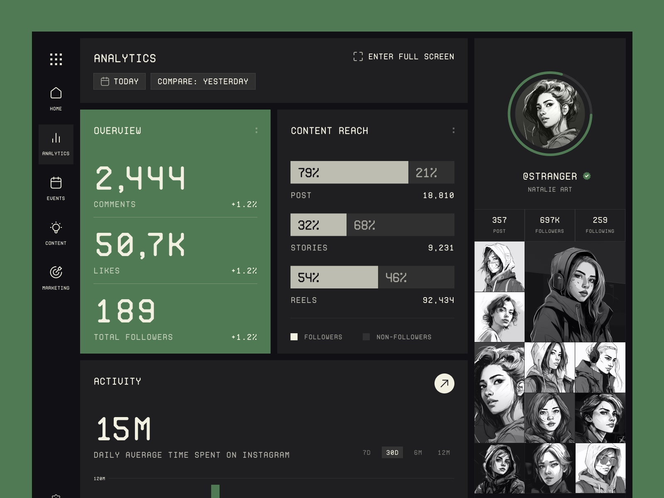The height and width of the screenshot is (498, 664).
Task: Open the Content Reach options menu
Action: coord(454,130)
